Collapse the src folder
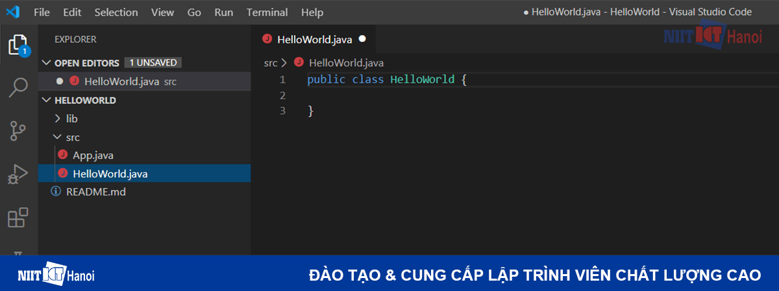This screenshot has height=291, width=779. coord(58,137)
